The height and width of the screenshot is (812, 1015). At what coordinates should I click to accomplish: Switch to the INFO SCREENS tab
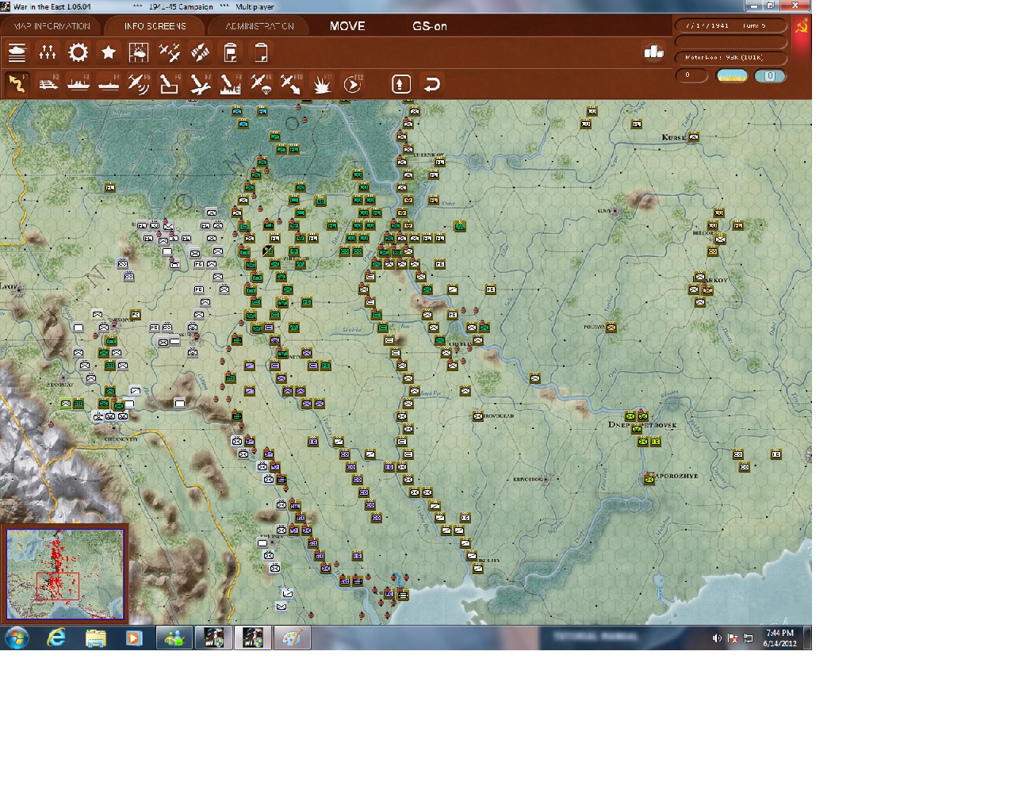click(155, 26)
